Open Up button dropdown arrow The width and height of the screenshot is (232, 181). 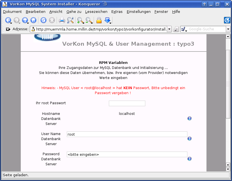coord(28,23)
